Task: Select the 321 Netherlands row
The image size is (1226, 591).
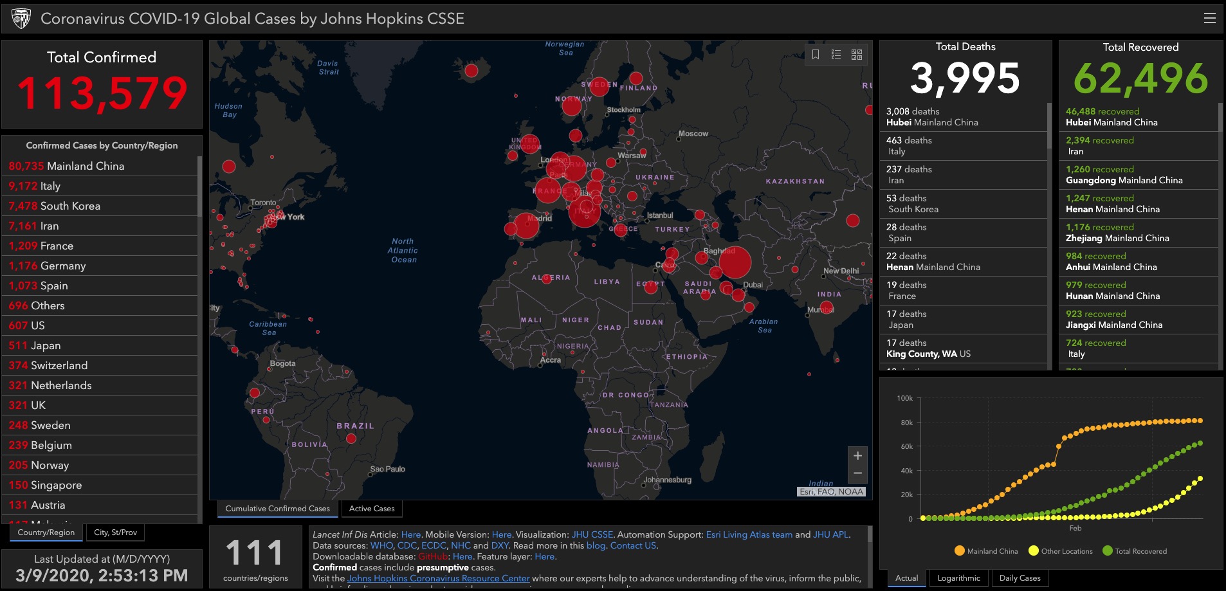Action: point(100,385)
